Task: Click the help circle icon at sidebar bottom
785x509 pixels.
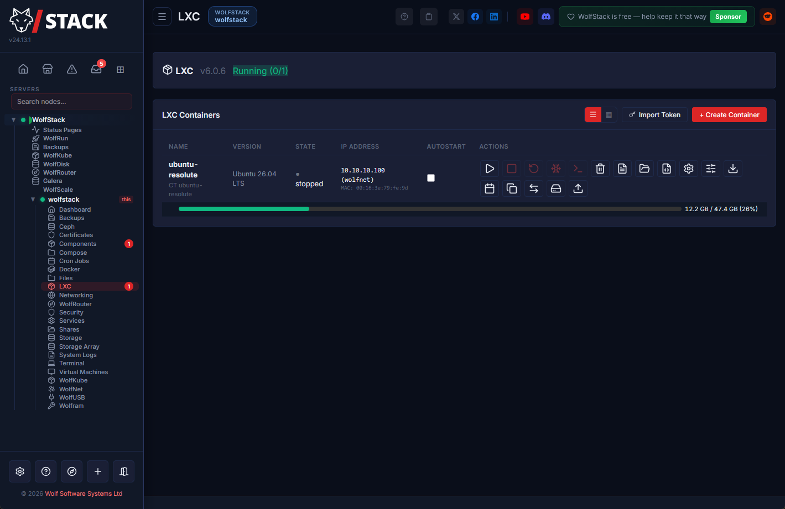Action: [x=46, y=471]
